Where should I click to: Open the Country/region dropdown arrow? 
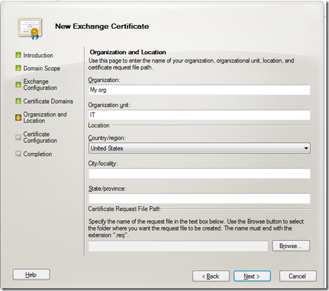306,148
